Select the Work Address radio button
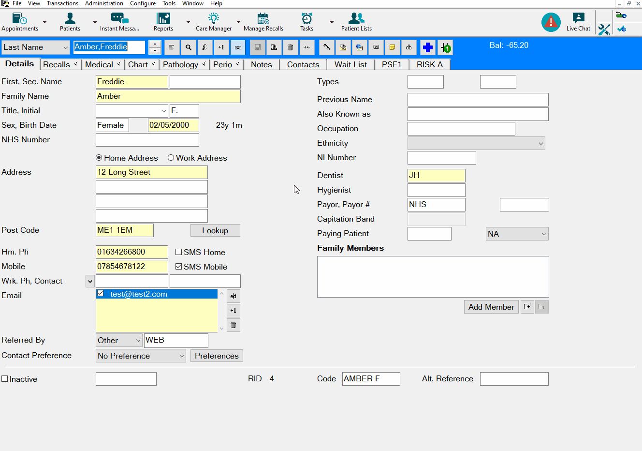The image size is (642, 451). point(171,158)
